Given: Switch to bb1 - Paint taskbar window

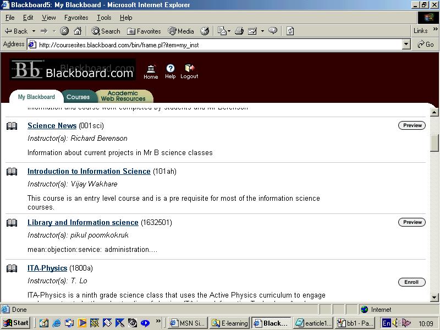Looking at the screenshot, I should [x=355, y=323].
